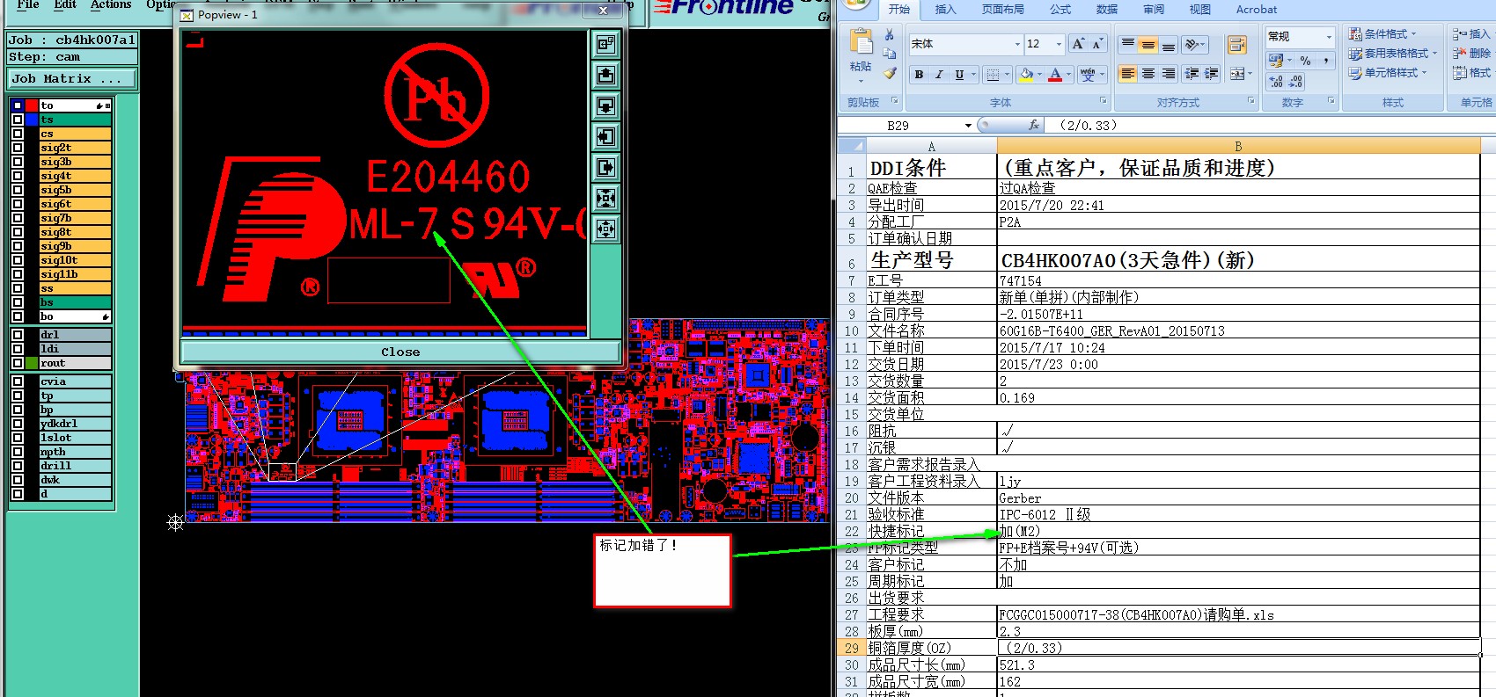Click the fx insert function icon
The image size is (1496, 697).
(x=1033, y=125)
